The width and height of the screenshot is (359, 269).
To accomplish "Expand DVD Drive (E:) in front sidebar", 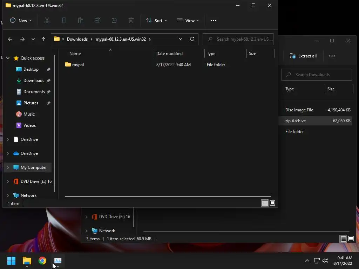I will tap(8, 181).
